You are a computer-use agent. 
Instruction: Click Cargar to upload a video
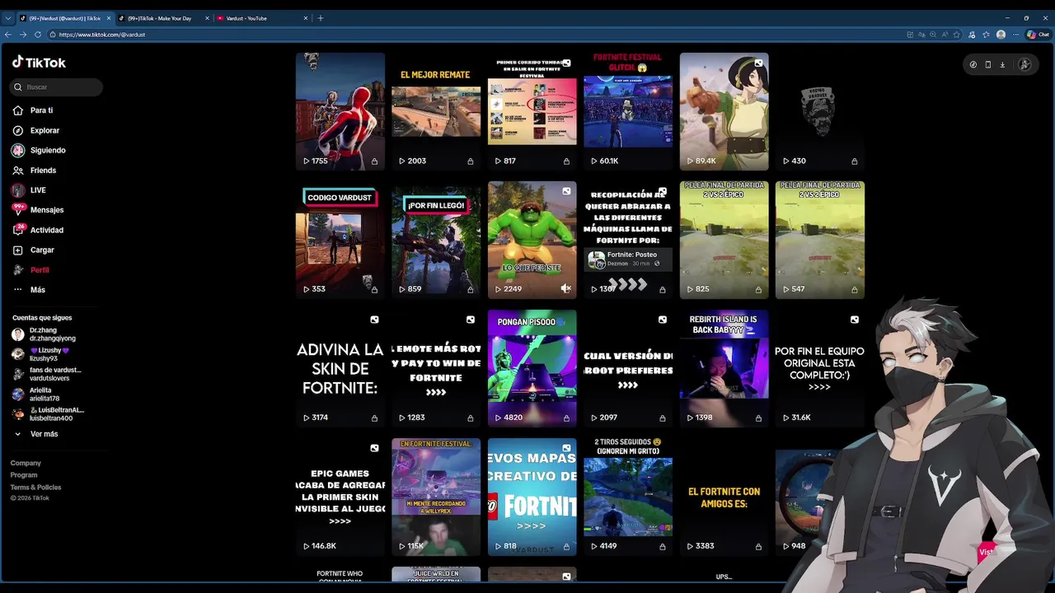click(34, 250)
